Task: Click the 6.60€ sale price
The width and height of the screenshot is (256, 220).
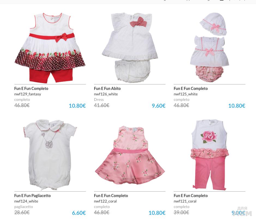Action: click(79, 213)
